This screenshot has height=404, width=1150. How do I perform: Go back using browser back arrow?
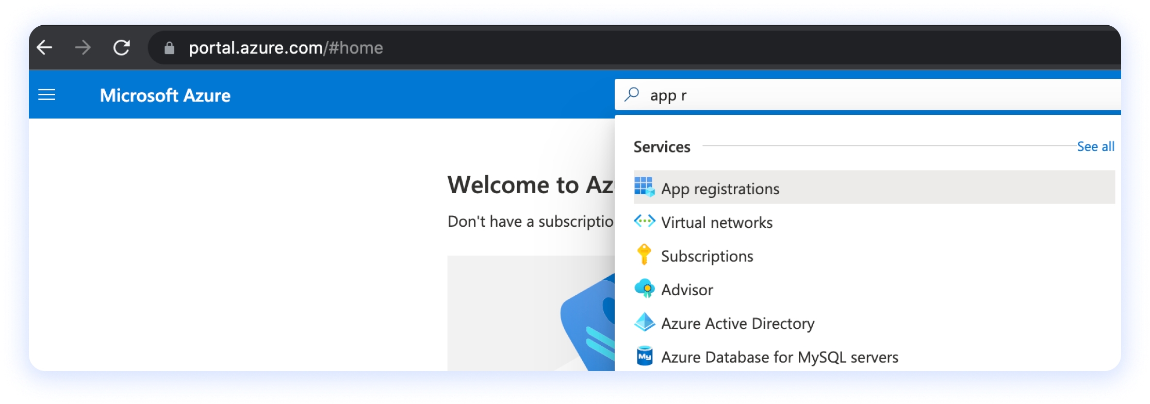(x=45, y=48)
